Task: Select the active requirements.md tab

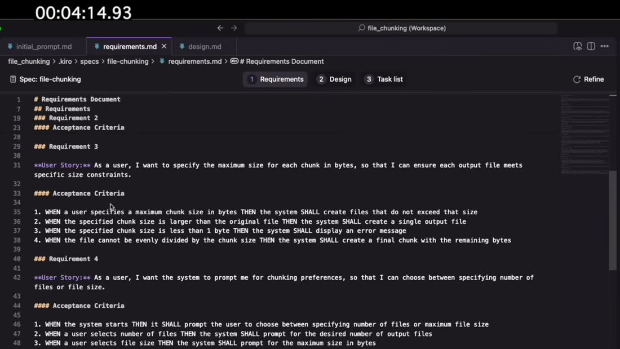Action: [129, 46]
